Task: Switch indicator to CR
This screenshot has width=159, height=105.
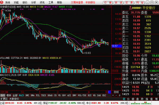Action: tap(55, 95)
